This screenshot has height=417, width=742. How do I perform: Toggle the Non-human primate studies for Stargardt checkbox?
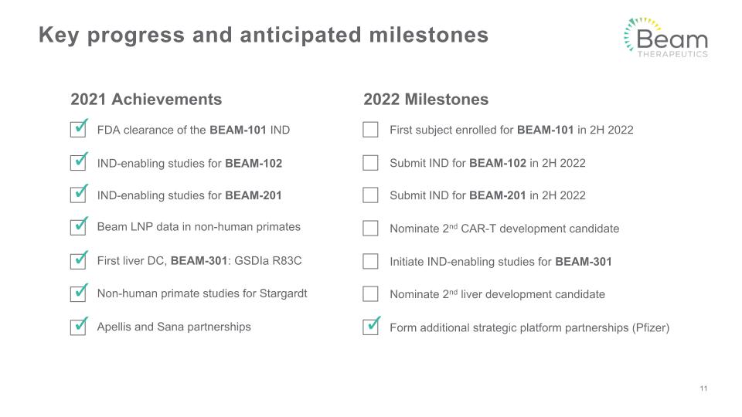(78, 293)
